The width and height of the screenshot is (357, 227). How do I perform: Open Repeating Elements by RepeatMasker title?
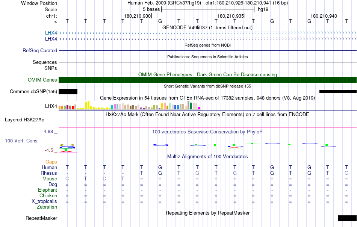point(208,213)
